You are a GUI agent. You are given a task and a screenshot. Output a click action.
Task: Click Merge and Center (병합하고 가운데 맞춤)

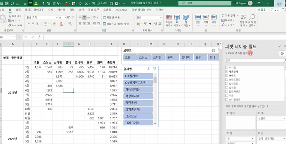[116, 24]
